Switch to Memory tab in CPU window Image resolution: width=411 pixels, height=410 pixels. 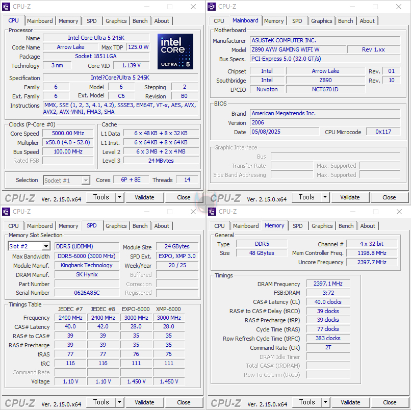68,21
